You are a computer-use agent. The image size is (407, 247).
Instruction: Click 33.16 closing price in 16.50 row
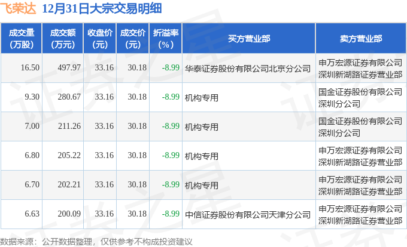pyautogui.click(x=104, y=68)
